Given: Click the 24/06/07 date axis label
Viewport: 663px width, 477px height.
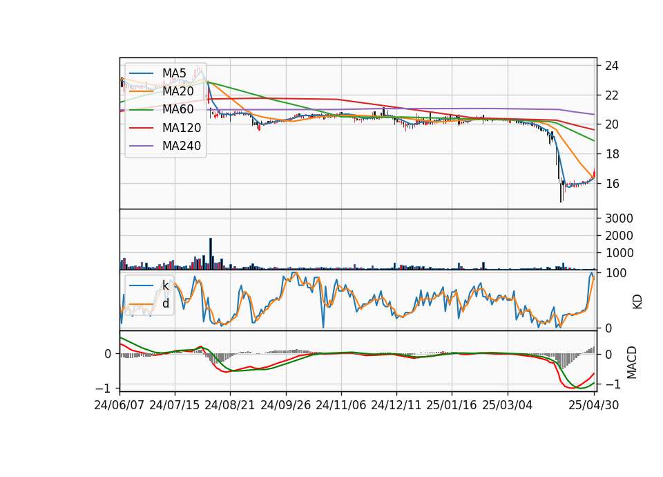Looking at the screenshot, I should (x=119, y=405).
